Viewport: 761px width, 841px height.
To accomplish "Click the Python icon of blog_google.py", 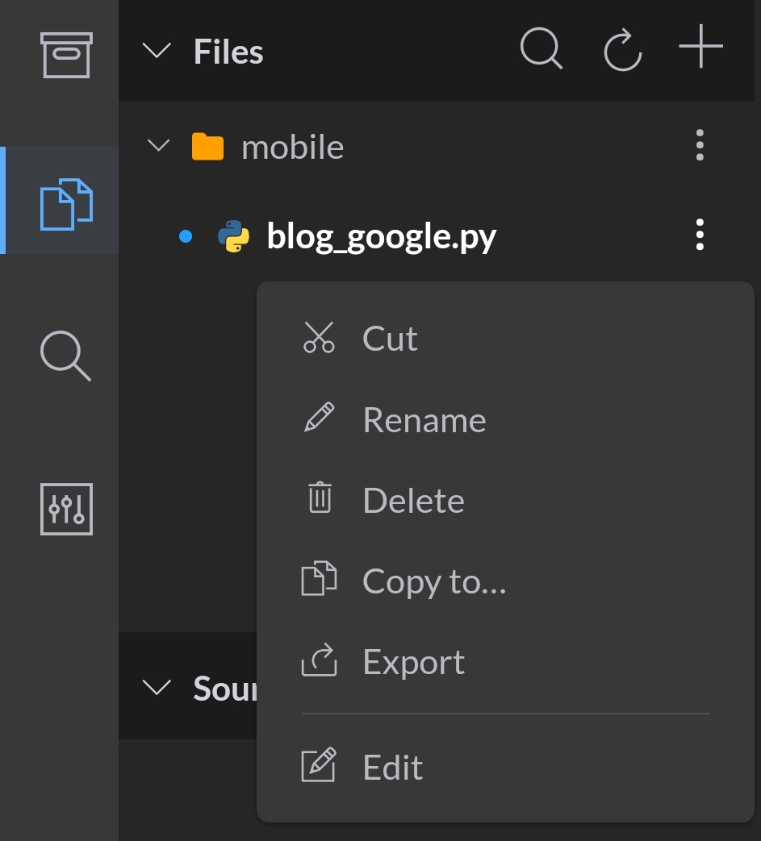I will click(x=233, y=236).
